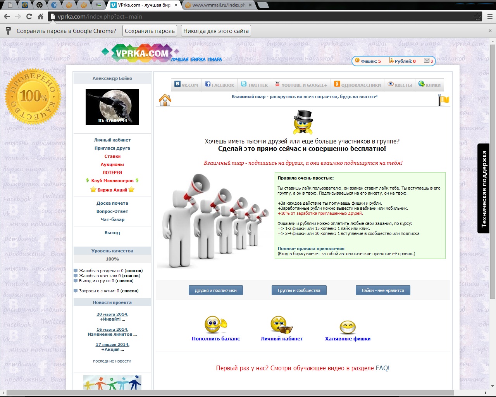Open the browser home page icon
The image size is (496, 397).
coord(40,17)
